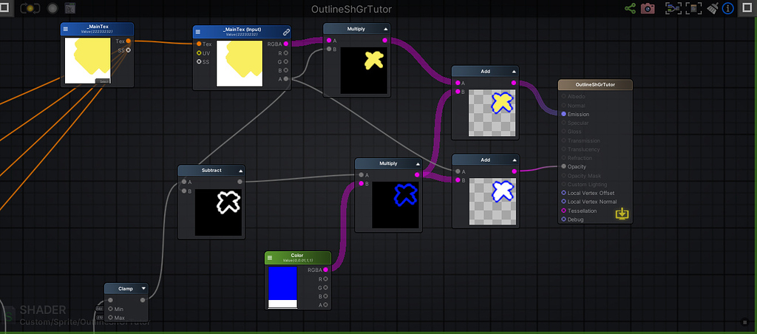The width and height of the screenshot is (757, 334).
Task: Click the link icon on _MainTex (Input) node
Action: point(286,33)
